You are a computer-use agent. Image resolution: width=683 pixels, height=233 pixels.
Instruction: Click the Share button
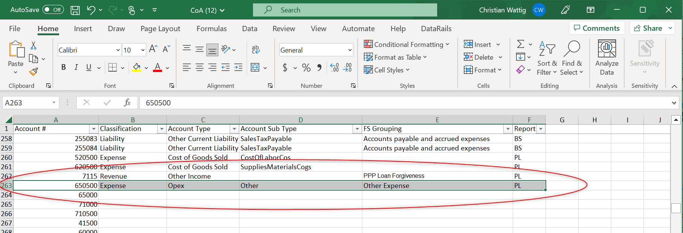(648, 28)
